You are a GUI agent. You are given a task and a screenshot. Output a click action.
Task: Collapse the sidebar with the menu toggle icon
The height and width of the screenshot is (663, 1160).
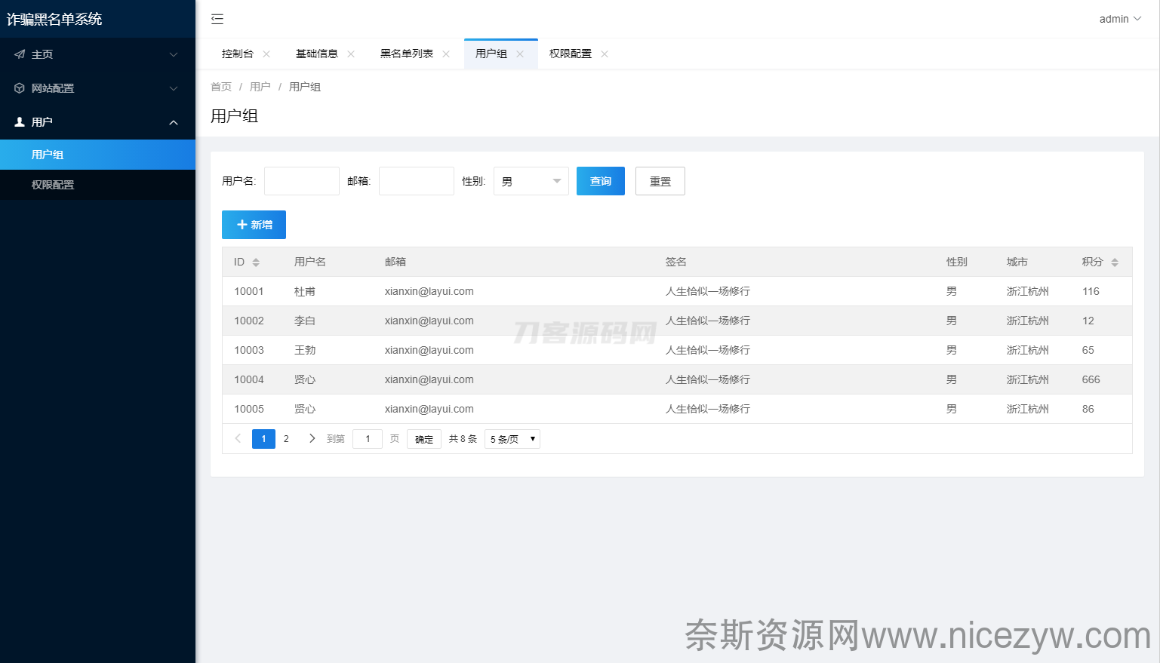click(217, 19)
